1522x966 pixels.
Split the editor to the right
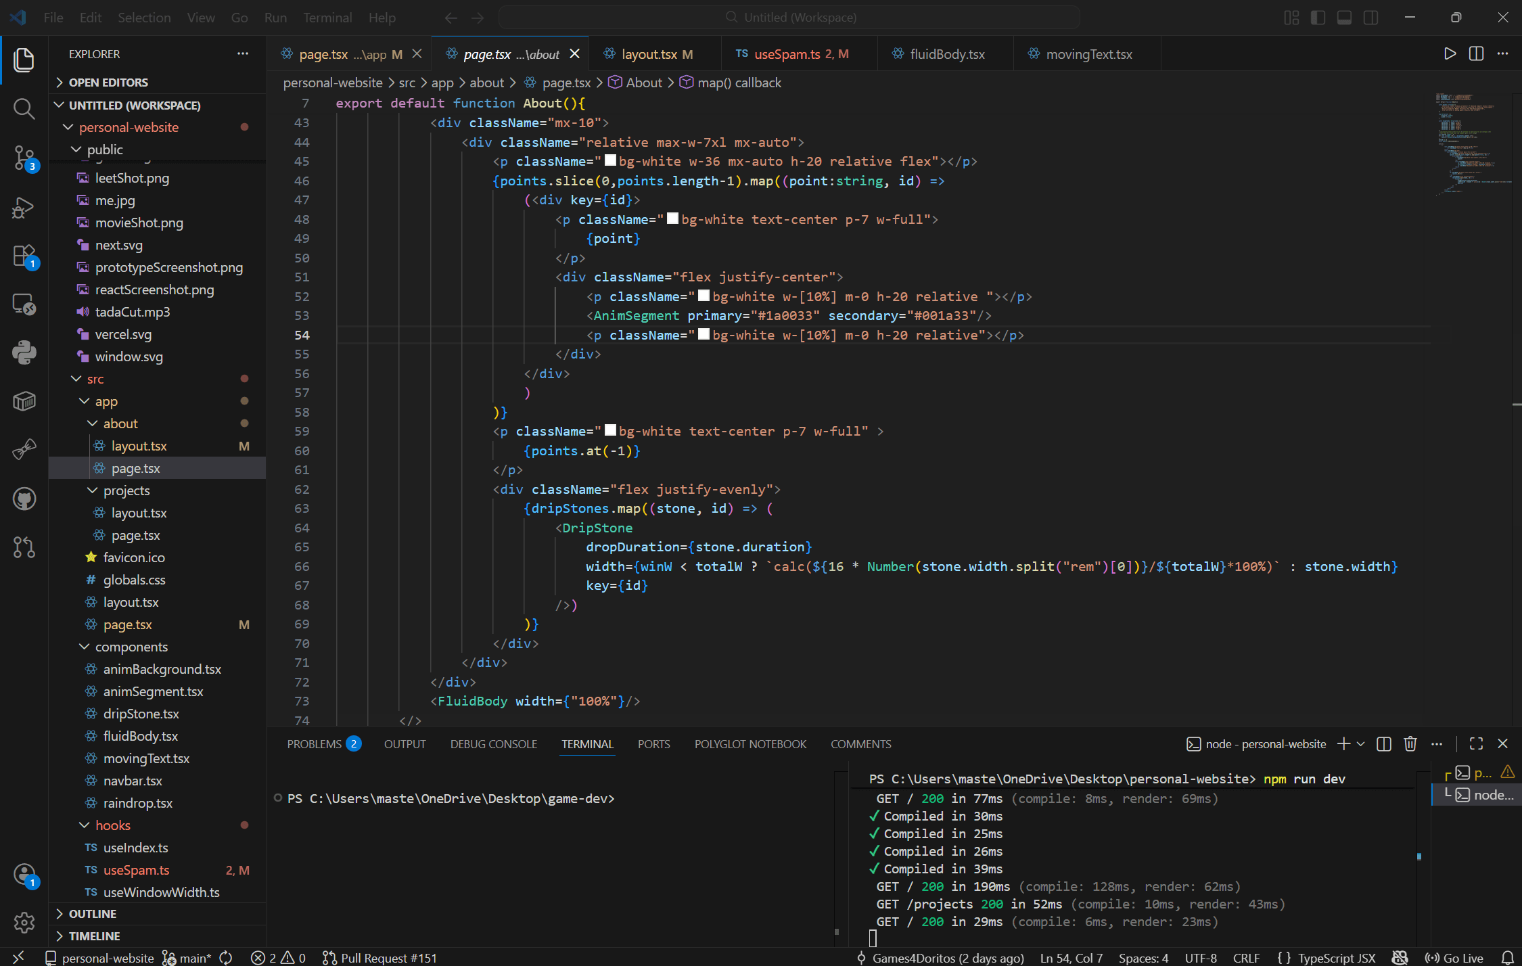(1476, 53)
